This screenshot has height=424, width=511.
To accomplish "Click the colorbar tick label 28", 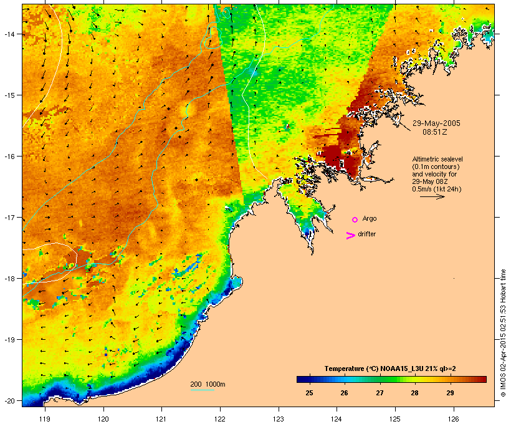I will point(414,393).
